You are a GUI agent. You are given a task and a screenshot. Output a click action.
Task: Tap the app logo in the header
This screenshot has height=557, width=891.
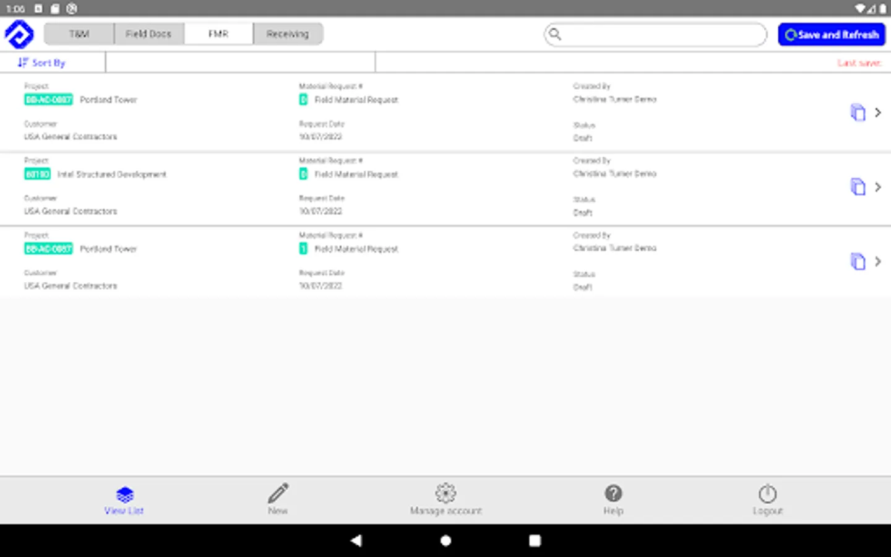[19, 34]
